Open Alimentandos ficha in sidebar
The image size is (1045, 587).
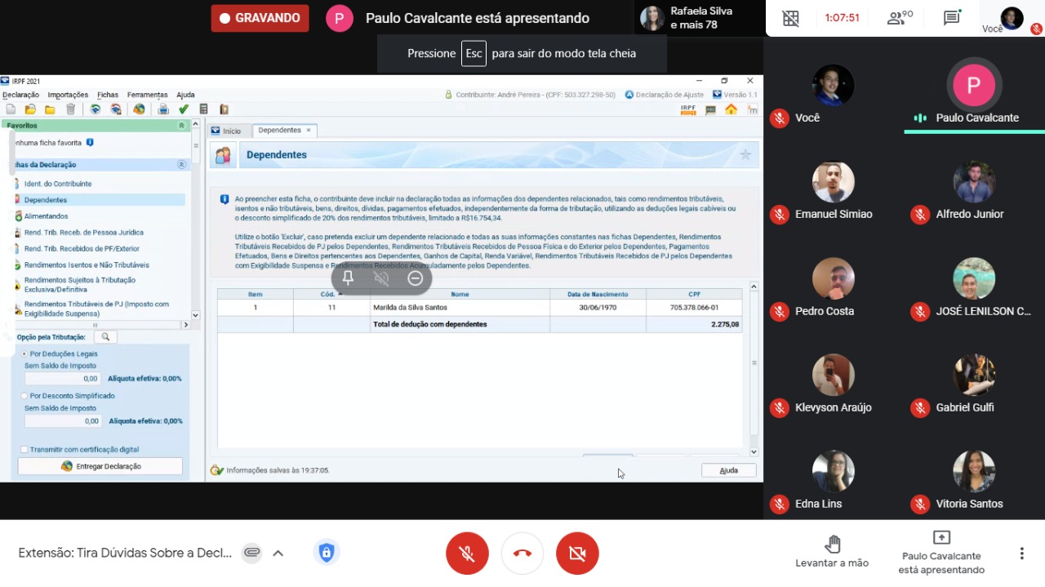coord(46,216)
